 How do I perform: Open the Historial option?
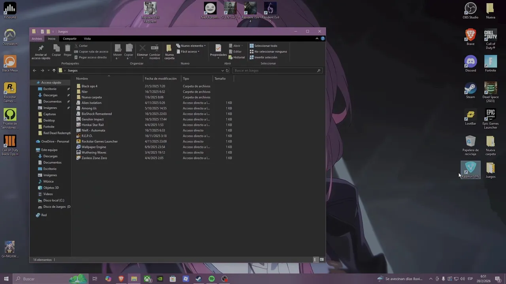click(237, 57)
